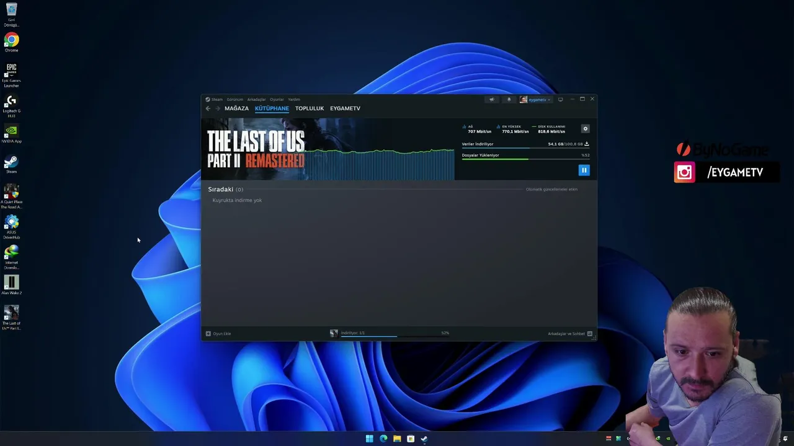794x446 pixels.
Task: Open Steam notifications bell
Action: (x=509, y=99)
